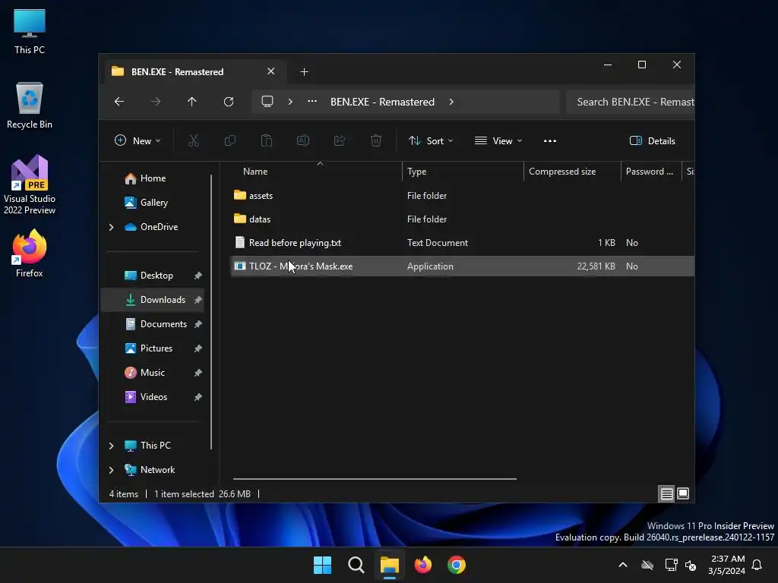Expand Network tree node
Screen dimensions: 778x583
pyautogui.click(x=111, y=470)
